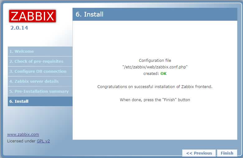
Task: Select 4. Zabbix server details step
Action: coord(40,81)
